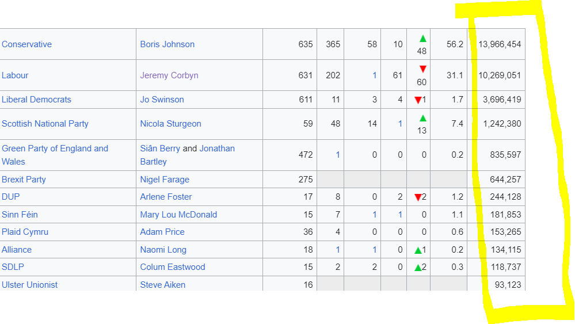The width and height of the screenshot is (575, 324).
Task: Open Steve Aiken's page
Action: 162,285
